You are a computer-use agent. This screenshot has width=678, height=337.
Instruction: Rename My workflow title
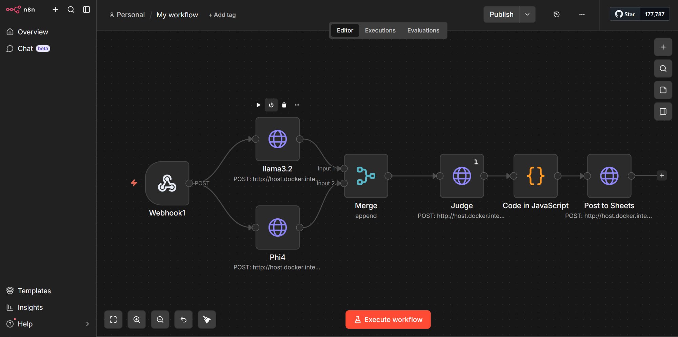point(177,15)
